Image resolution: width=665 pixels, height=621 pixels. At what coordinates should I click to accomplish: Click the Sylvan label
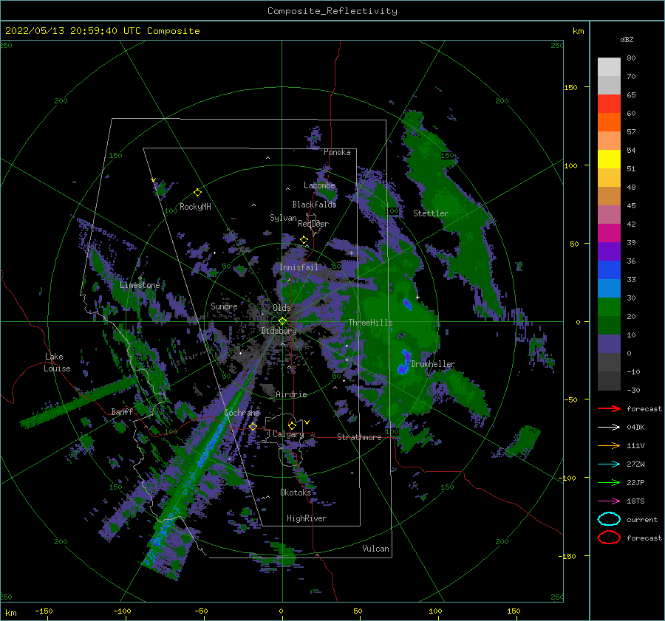(x=283, y=218)
